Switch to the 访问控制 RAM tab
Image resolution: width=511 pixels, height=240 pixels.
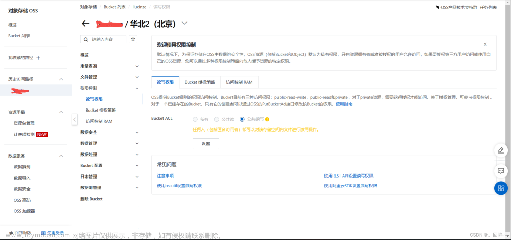pyautogui.click(x=239, y=82)
